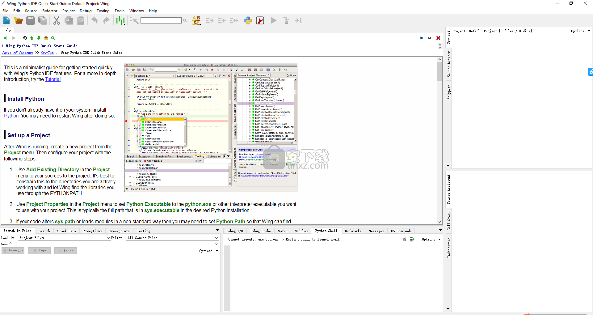Screen dimensions: 593x315
Task: Open the Project menu in menu bar
Action: click(x=69, y=11)
